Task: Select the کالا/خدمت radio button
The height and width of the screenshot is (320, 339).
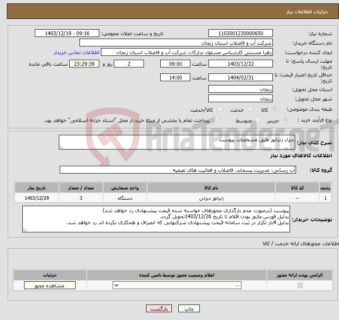Action: point(220,109)
